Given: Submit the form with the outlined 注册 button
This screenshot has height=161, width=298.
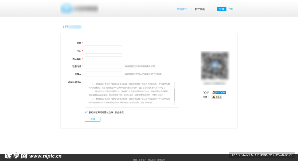Looking at the screenshot, I should click(x=93, y=119).
